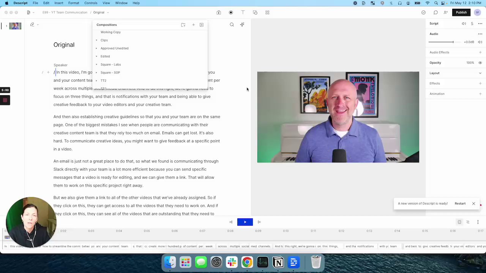Screen dimensions: 486x273
Task: Collapse the Edited folder triangle
Action: click(x=96, y=56)
